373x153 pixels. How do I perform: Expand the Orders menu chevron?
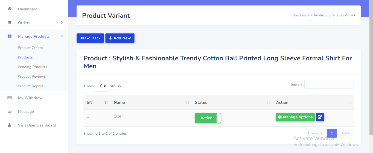[62, 22]
